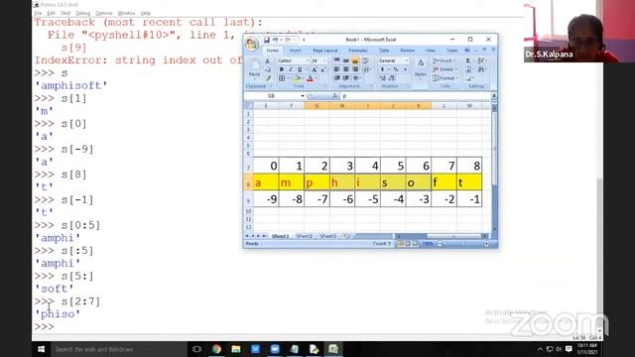
Task: Click the zoom in plus button in Excel
Action: [486, 244]
